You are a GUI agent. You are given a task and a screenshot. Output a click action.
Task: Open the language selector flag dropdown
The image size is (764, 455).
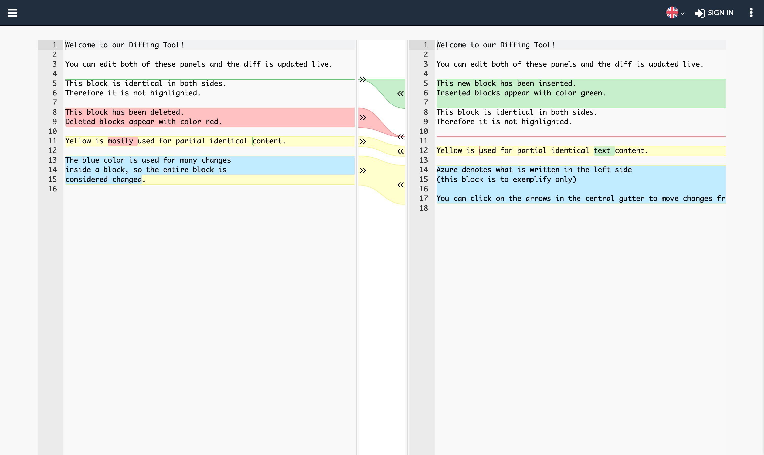(675, 13)
